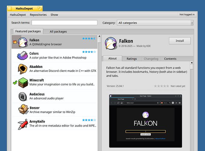Click 'A color picker like that in Adobe Photoshop'
The width and height of the screenshot is (205, 151).
58,58
